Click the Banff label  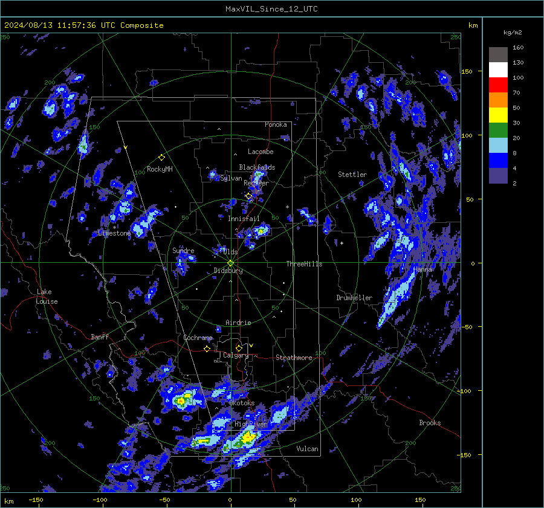click(x=100, y=336)
